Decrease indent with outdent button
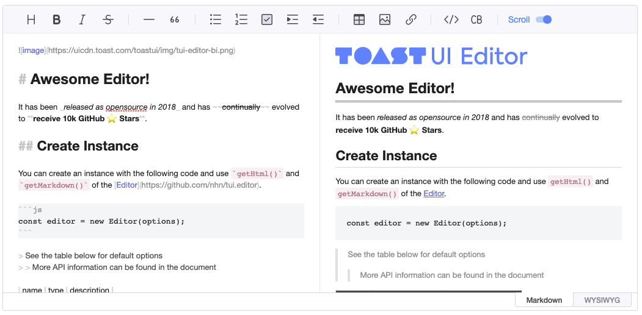Screen dimensions: 642x315 (318, 19)
